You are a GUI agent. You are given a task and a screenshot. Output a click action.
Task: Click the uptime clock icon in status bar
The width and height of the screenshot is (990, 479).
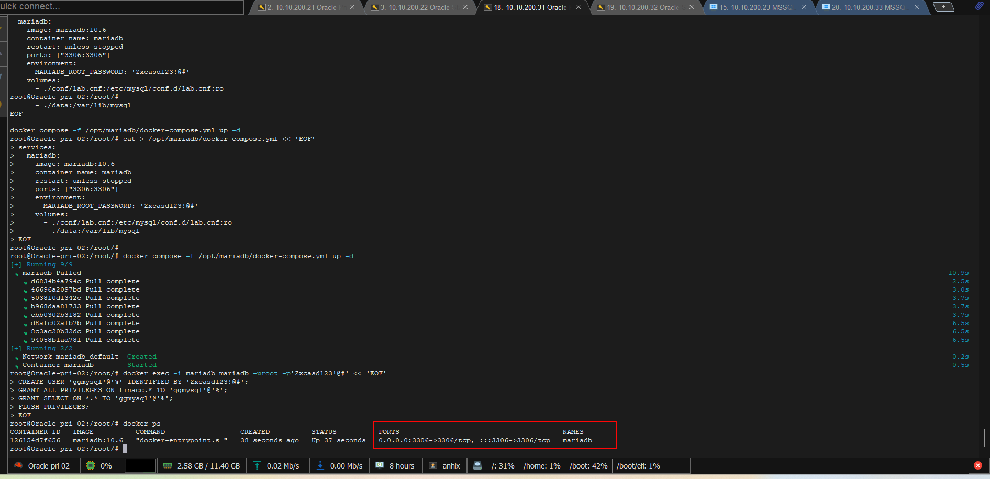(380, 465)
